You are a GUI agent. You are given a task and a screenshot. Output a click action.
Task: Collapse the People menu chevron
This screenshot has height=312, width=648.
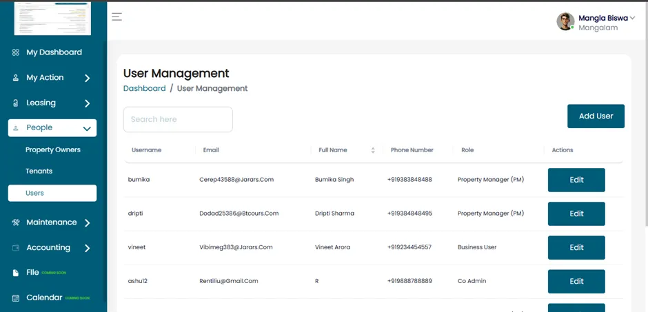(87, 129)
